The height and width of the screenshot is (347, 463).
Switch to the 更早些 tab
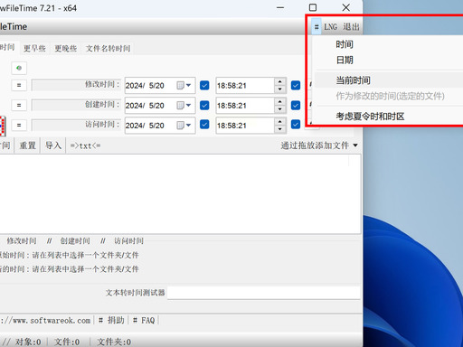click(x=34, y=48)
